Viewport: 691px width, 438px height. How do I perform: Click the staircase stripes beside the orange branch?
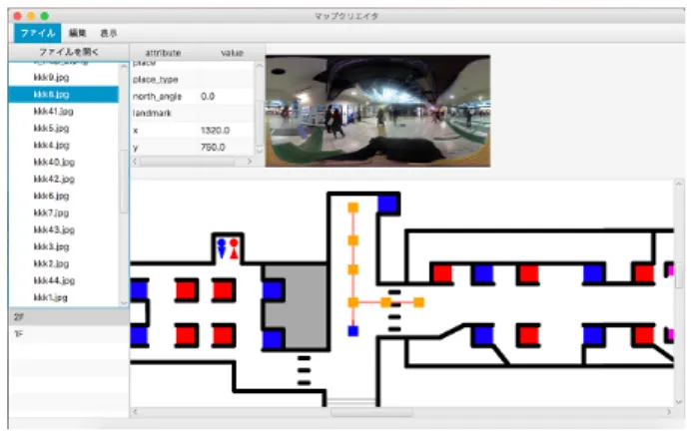[x=394, y=310]
